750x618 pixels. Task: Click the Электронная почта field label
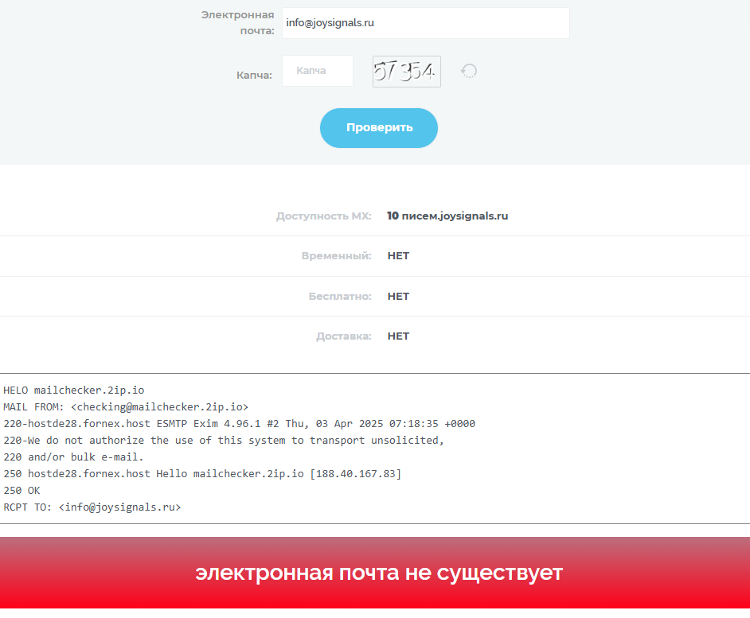(238, 23)
